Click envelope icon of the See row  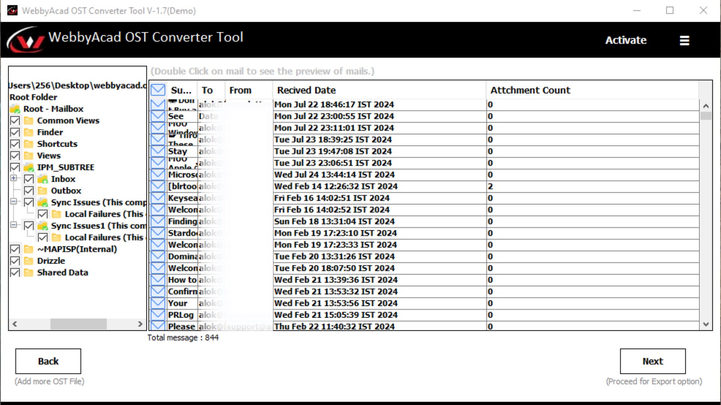click(x=158, y=116)
